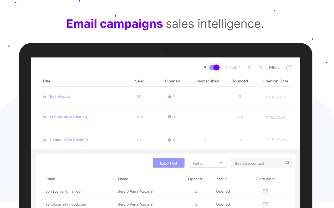334x208 pixels.
Task: Toggle eye icon for Test Masivo
Action: click(x=45, y=97)
